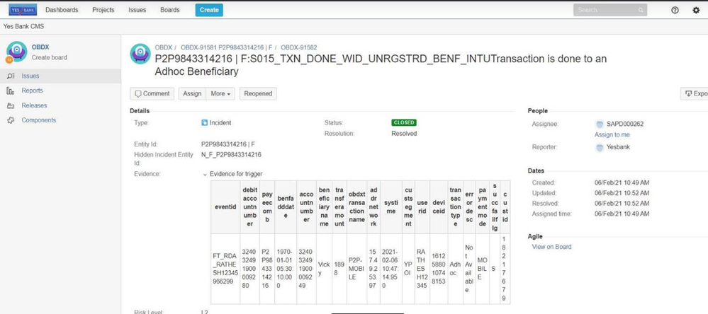Click the Adhoc transaction type cell
The width and height of the screenshot is (708, 314).
click(x=455, y=269)
